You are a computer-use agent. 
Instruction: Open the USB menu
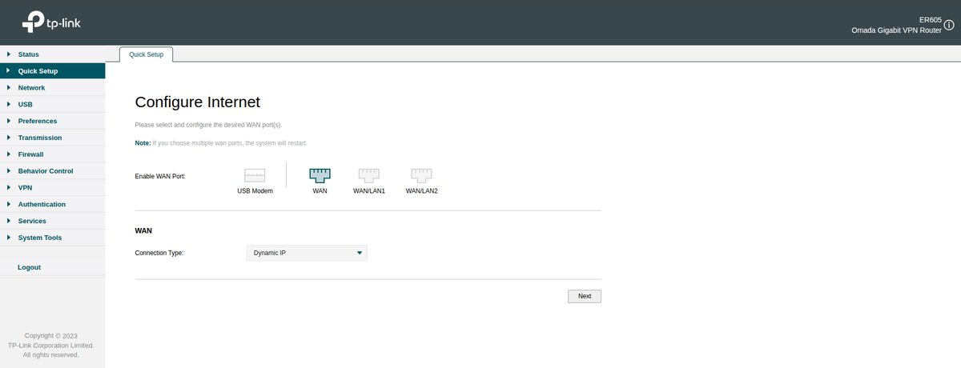52,104
